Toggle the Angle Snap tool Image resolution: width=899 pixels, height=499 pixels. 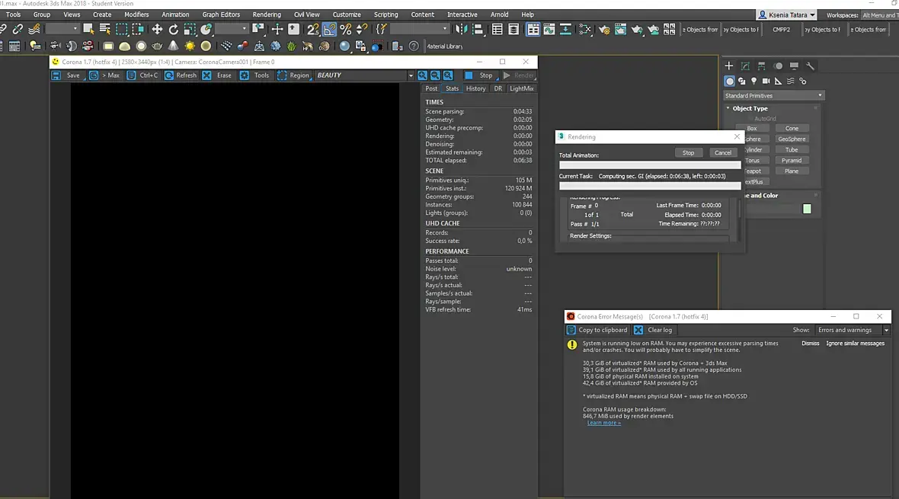329,29
